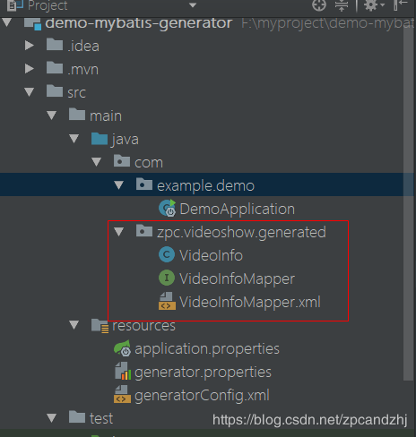416x437 pixels.
Task: Collapse the src folder
Action: pyautogui.click(x=30, y=92)
